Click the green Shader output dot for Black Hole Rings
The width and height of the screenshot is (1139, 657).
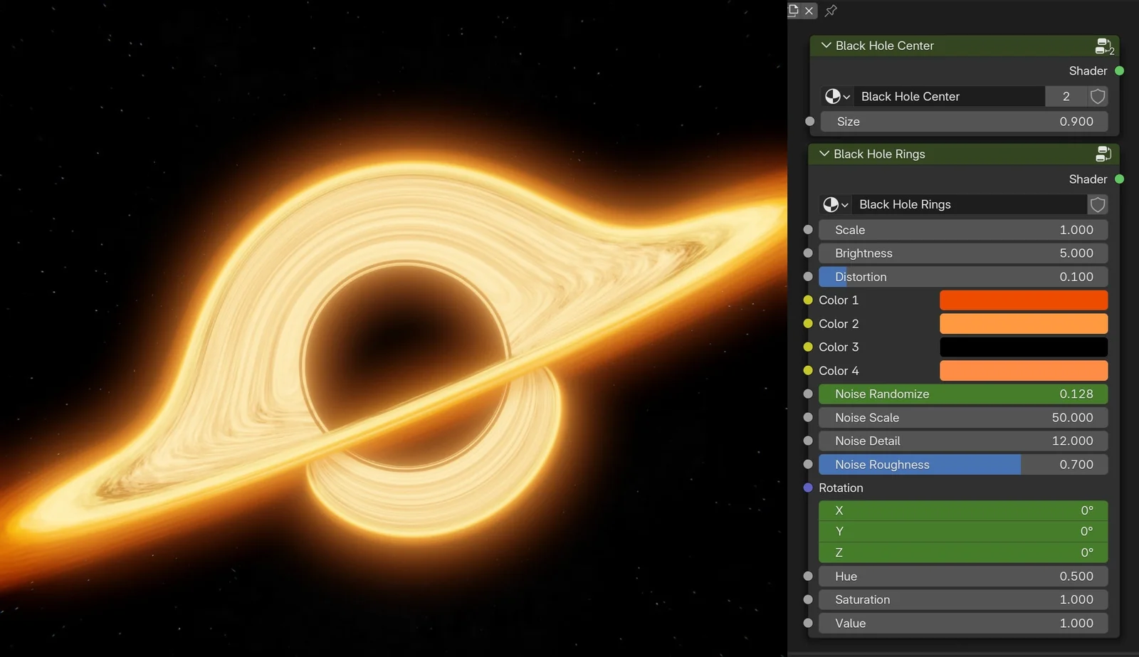[x=1119, y=179]
